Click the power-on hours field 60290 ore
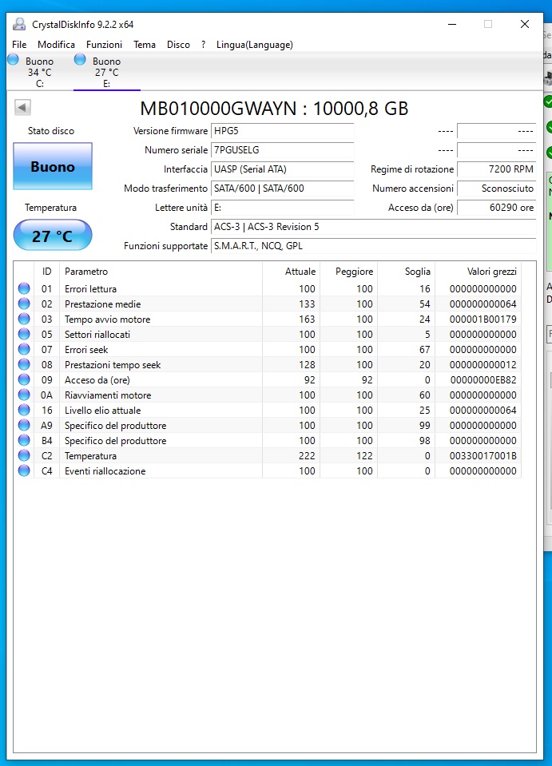This screenshot has height=766, width=552. pyautogui.click(x=497, y=207)
